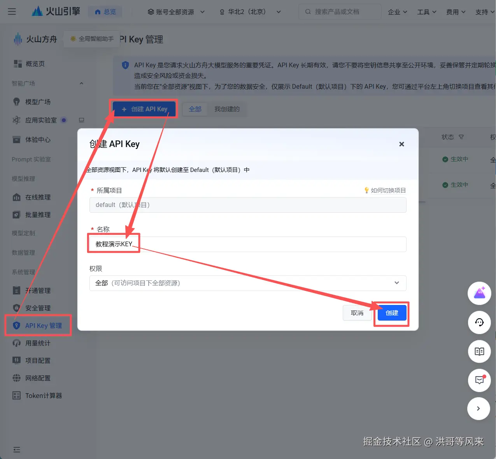The height and width of the screenshot is (459, 496).
Task: Close the 创建 API Key dialog
Action: coord(402,144)
